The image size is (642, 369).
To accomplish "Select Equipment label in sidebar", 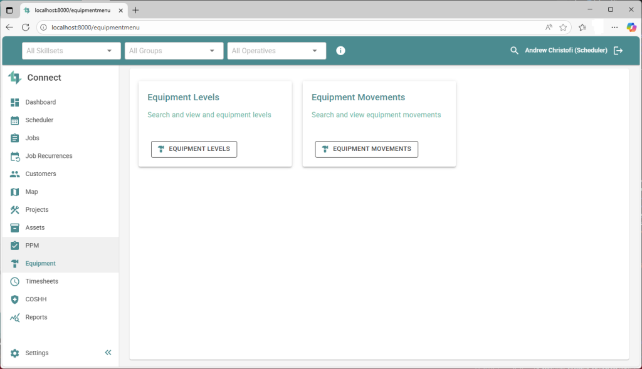I will click(41, 264).
